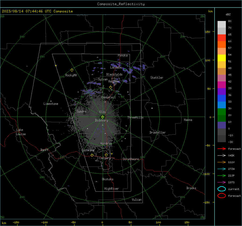Click the RedDeer label
Screen dimensions: 242x226
pos(114,81)
